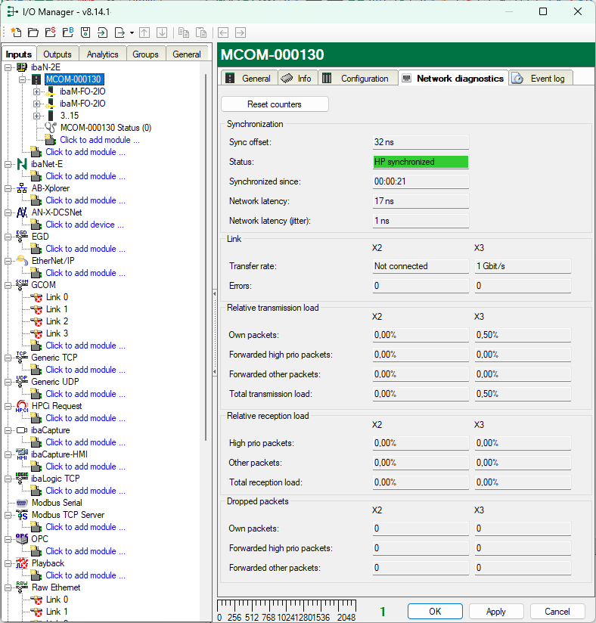Screen dimensions: 596x623
Task: Collapse the Generic TCP tree node
Action: tap(8, 358)
